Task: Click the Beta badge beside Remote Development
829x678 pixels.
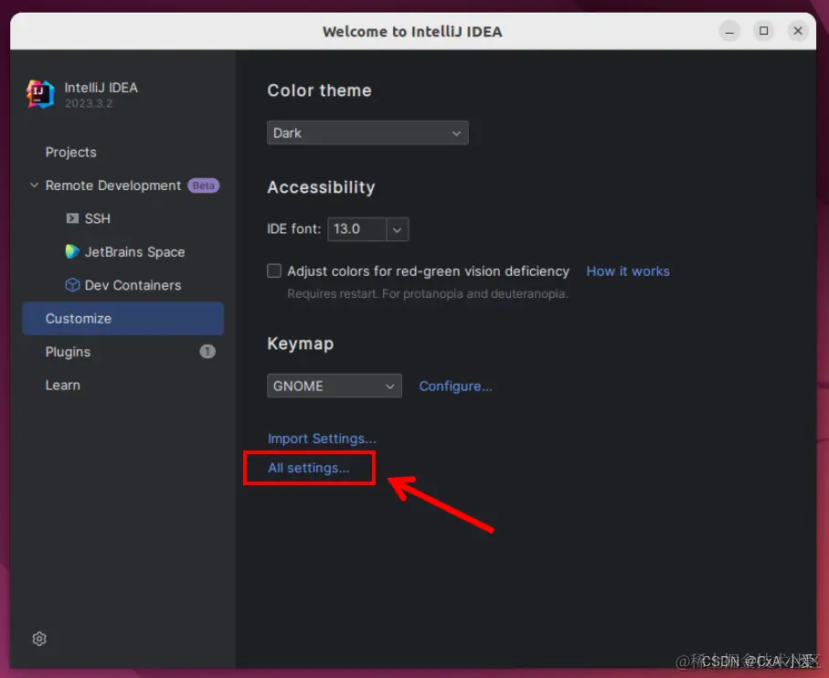Action: (204, 185)
